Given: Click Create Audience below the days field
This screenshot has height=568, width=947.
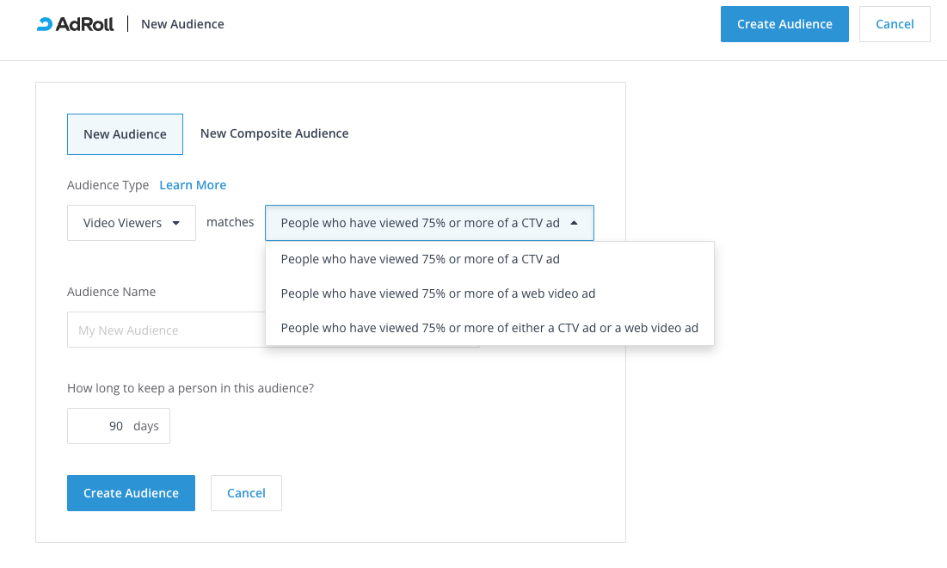Looking at the screenshot, I should (131, 493).
